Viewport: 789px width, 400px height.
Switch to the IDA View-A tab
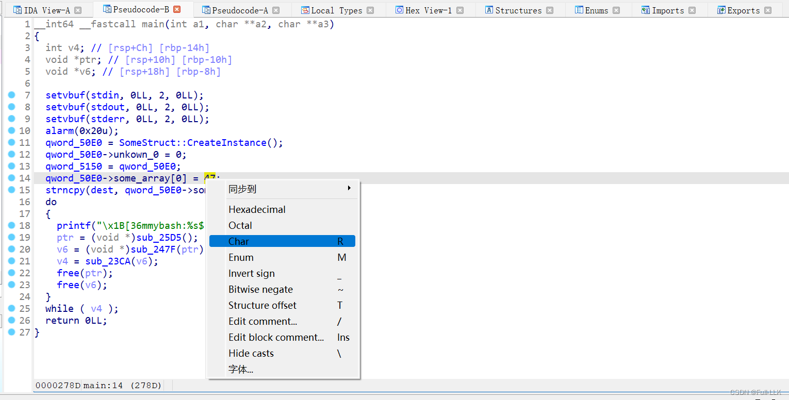(47, 10)
